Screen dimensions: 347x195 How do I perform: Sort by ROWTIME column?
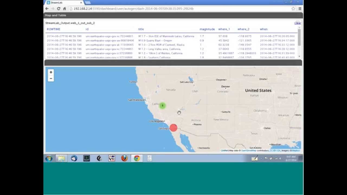click(x=53, y=29)
